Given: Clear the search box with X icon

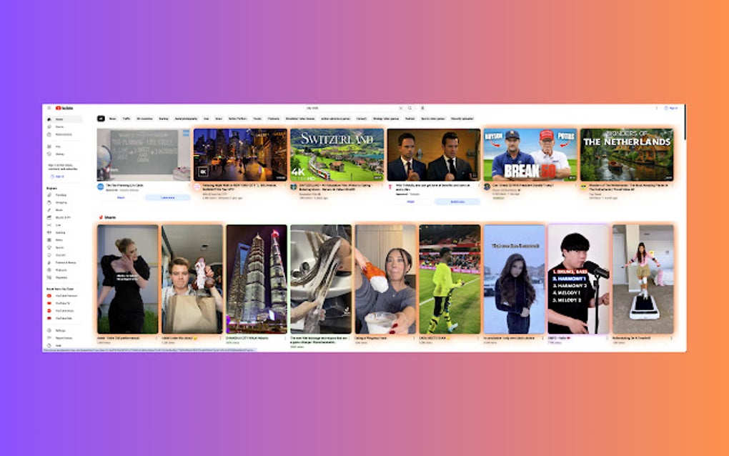Looking at the screenshot, I should click(401, 108).
